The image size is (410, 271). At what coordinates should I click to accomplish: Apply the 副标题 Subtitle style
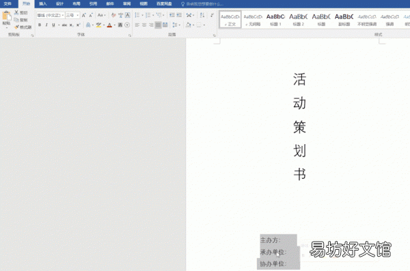click(x=344, y=19)
